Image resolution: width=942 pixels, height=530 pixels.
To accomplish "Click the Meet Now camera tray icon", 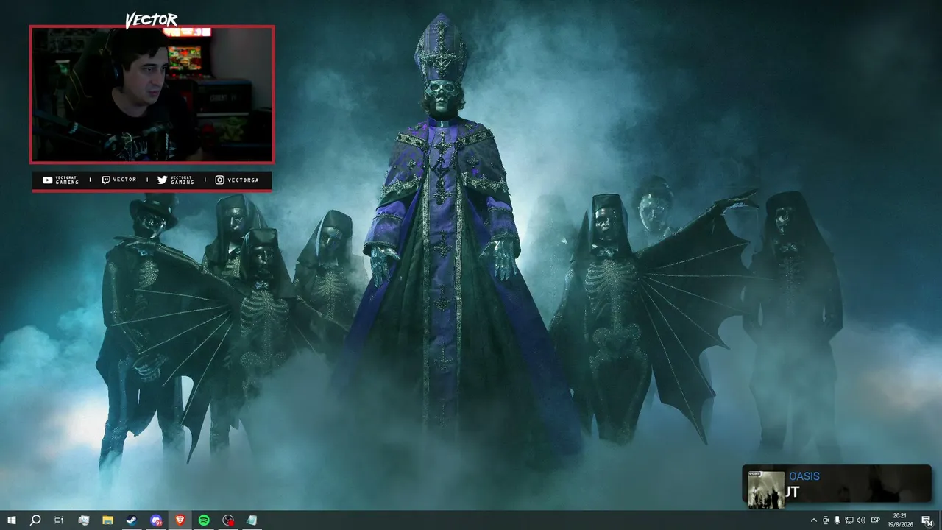I will tap(826, 520).
